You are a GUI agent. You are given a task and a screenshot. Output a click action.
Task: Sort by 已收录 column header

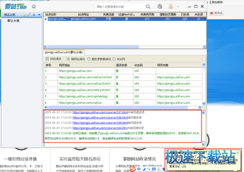(x=185, y=15)
